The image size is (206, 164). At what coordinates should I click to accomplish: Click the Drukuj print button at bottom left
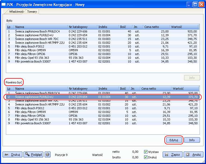13,154
